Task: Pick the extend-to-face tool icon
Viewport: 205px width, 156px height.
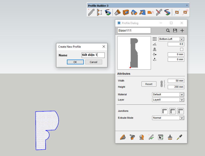Action: [x=142, y=12]
